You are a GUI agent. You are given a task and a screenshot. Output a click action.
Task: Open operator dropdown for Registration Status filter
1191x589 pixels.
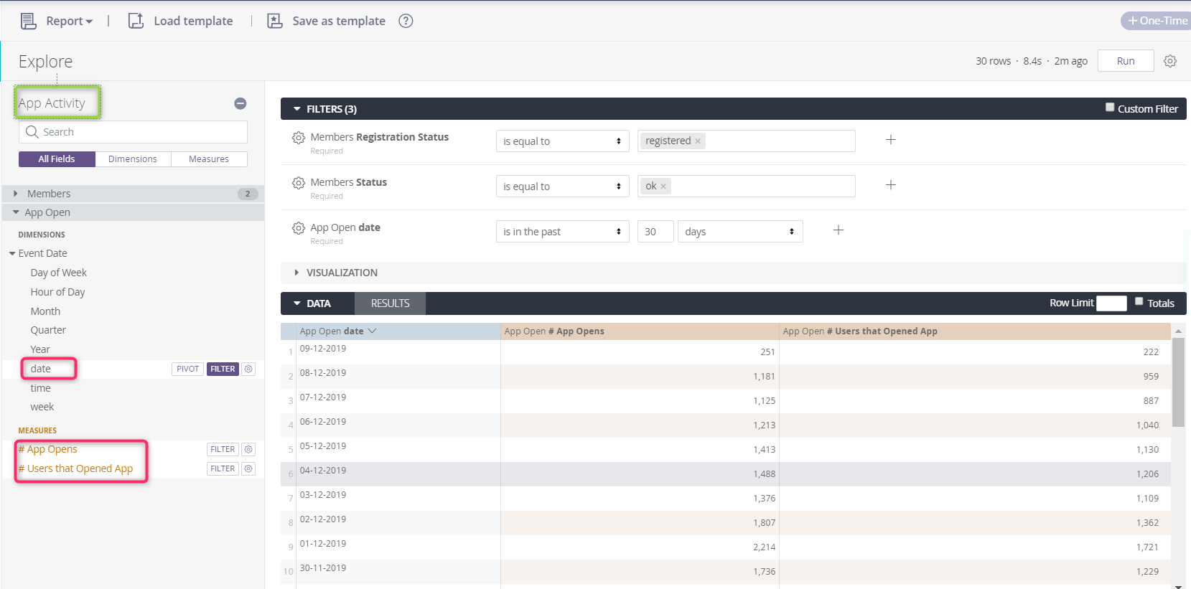(x=562, y=141)
